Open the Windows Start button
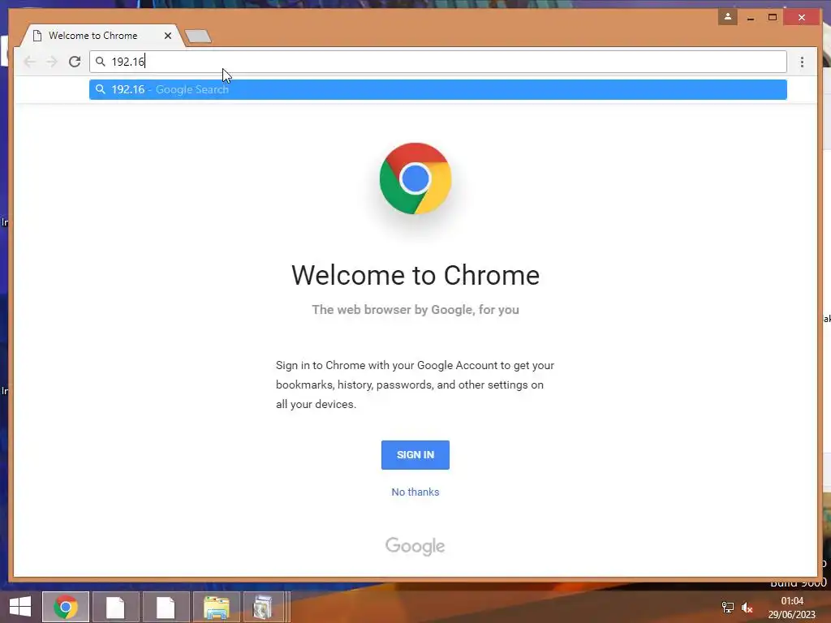This screenshot has height=623, width=831. (x=20, y=607)
